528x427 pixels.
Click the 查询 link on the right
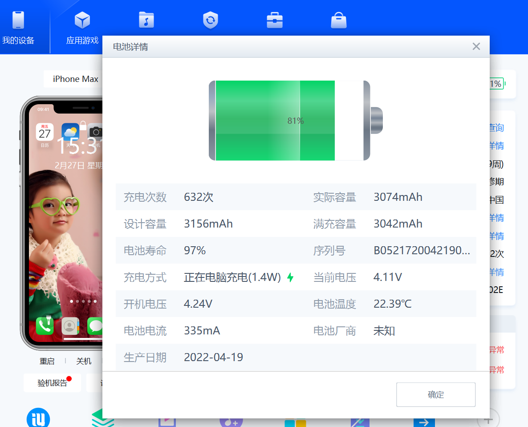pyautogui.click(x=496, y=128)
